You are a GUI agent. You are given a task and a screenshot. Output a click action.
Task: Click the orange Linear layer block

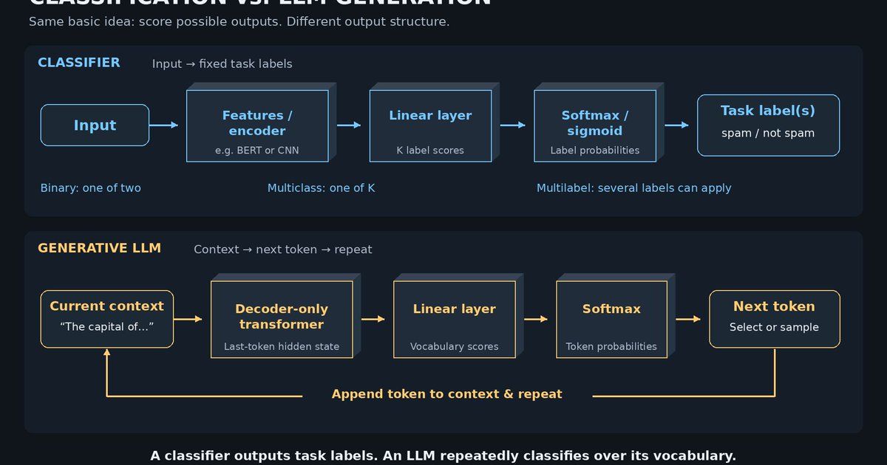(x=455, y=320)
